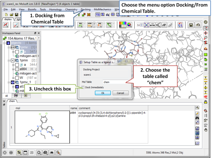
Task: Click Ok in the Setup Table dialog
Action: pyautogui.click(x=103, y=93)
